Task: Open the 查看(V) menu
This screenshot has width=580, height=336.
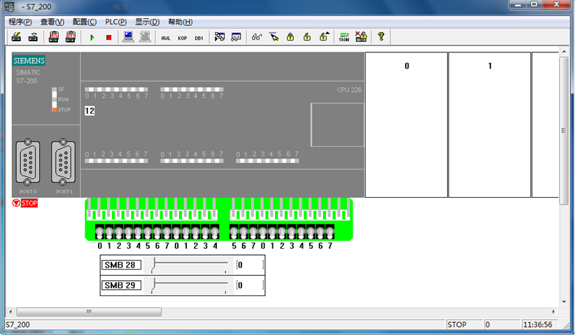Action: click(x=52, y=22)
